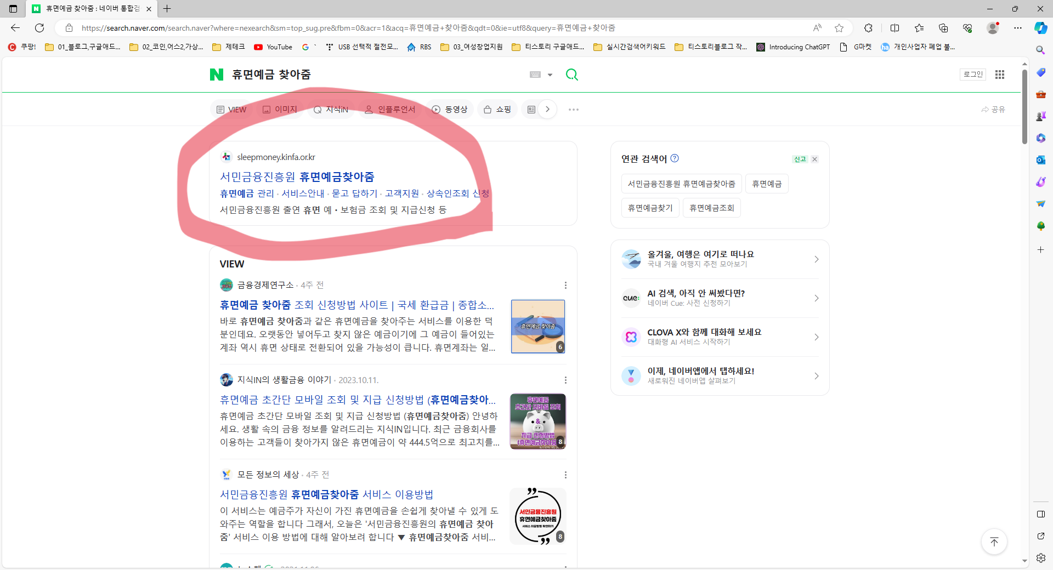Open Microsoft 365 from the sidebar
This screenshot has height=570, width=1053.
1040,138
